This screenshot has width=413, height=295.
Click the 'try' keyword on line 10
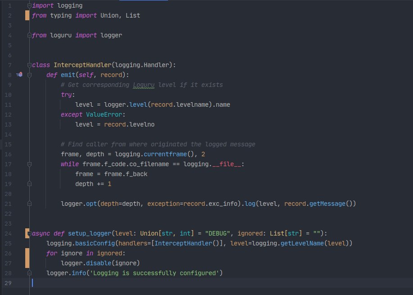[x=66, y=95]
